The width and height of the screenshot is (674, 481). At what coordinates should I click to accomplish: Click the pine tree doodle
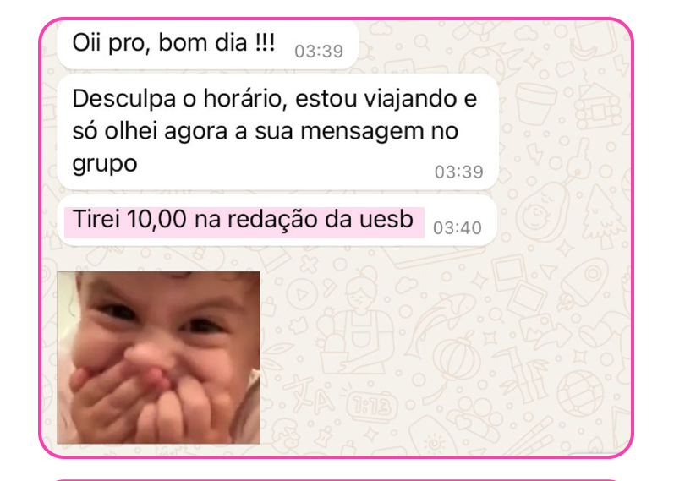(603, 216)
